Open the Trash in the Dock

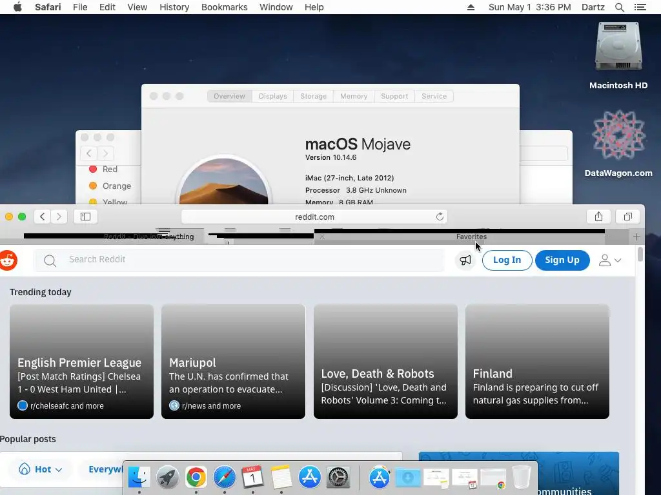tap(522, 477)
